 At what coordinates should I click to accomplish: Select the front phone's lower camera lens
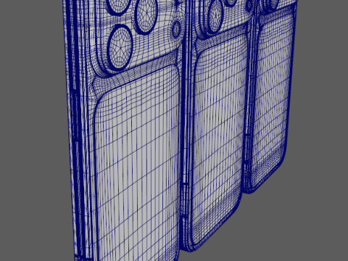coord(120,48)
